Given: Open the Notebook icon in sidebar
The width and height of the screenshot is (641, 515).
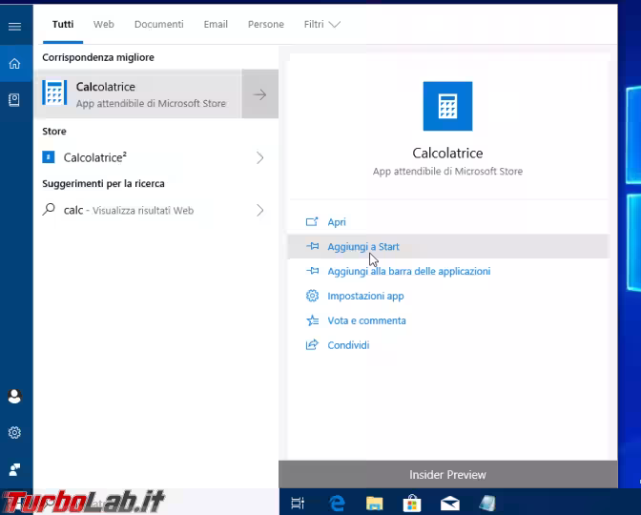Looking at the screenshot, I should tap(14, 100).
